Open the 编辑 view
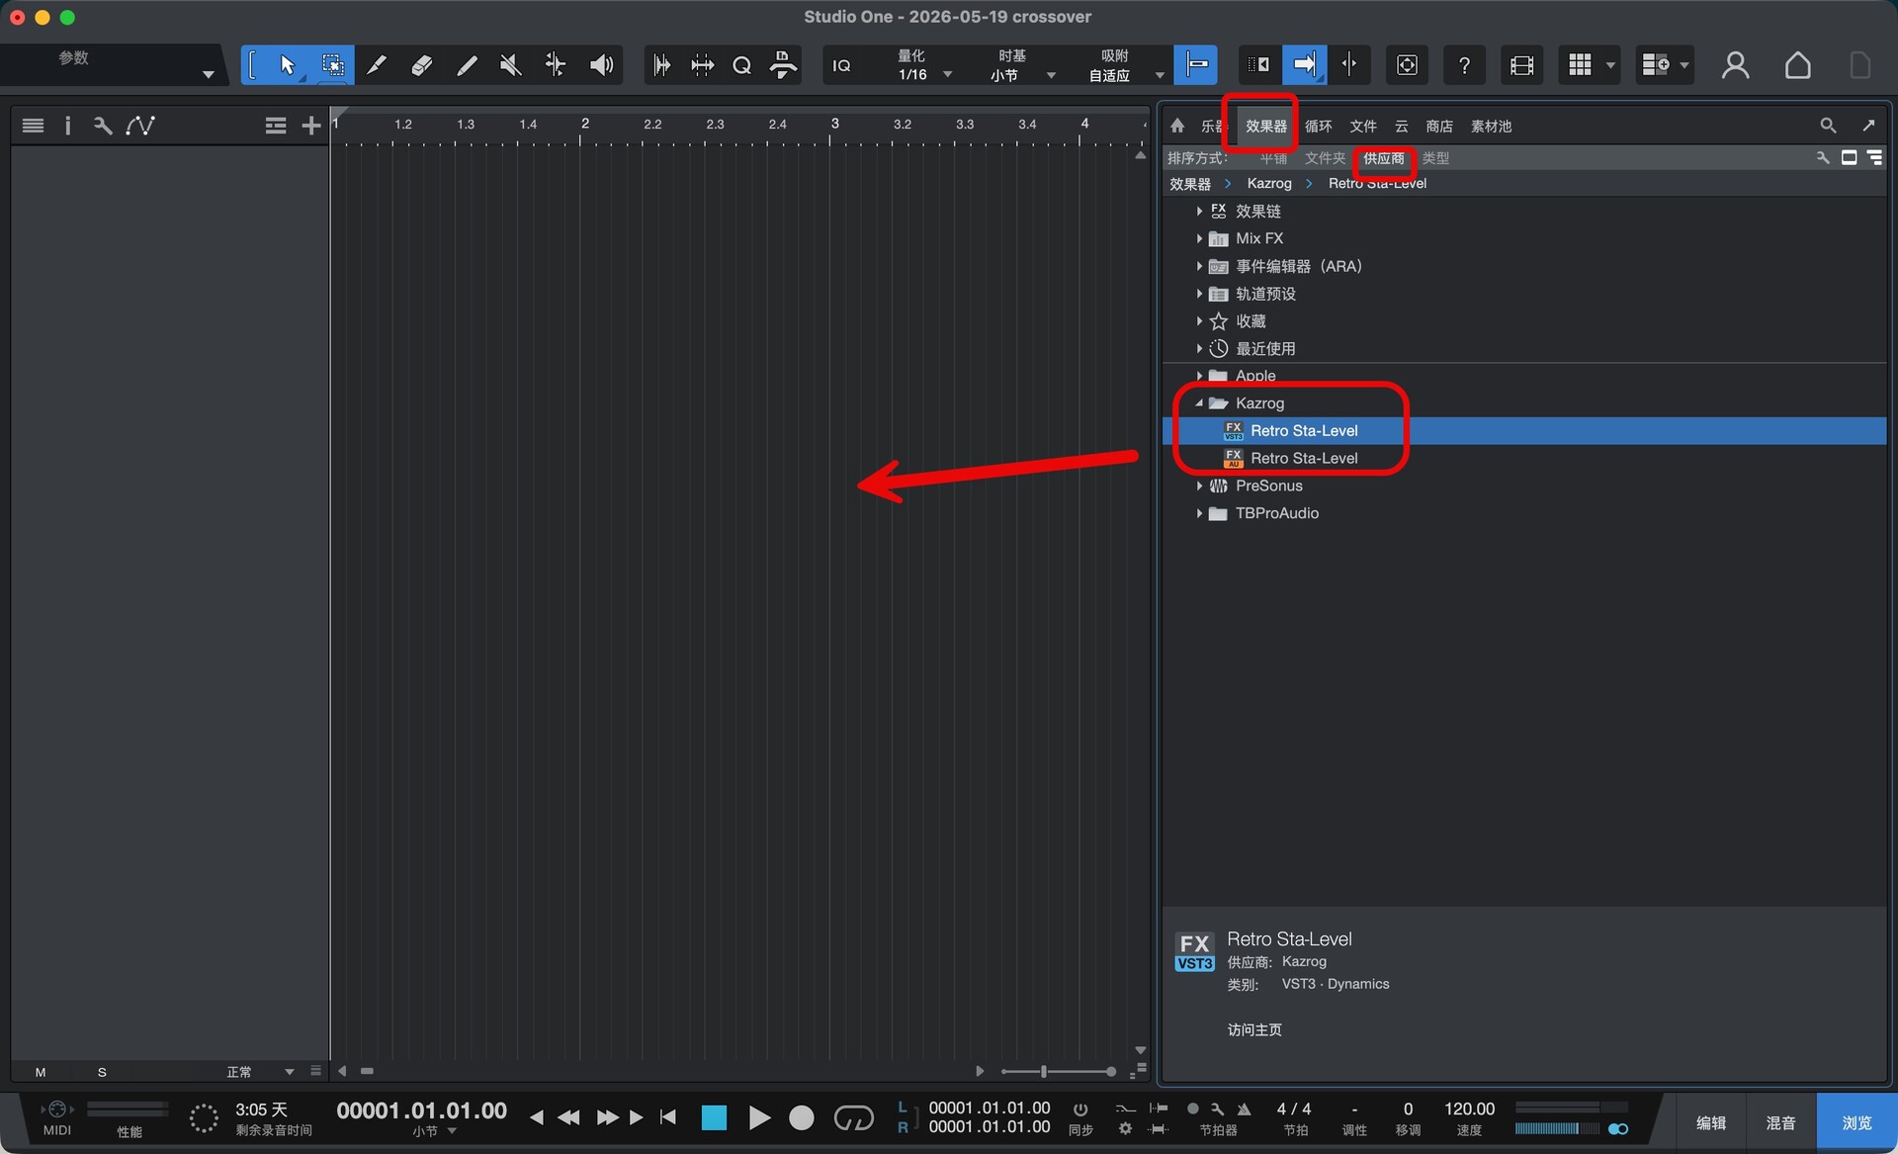Screen dimensions: 1898x1154 coord(1710,1122)
